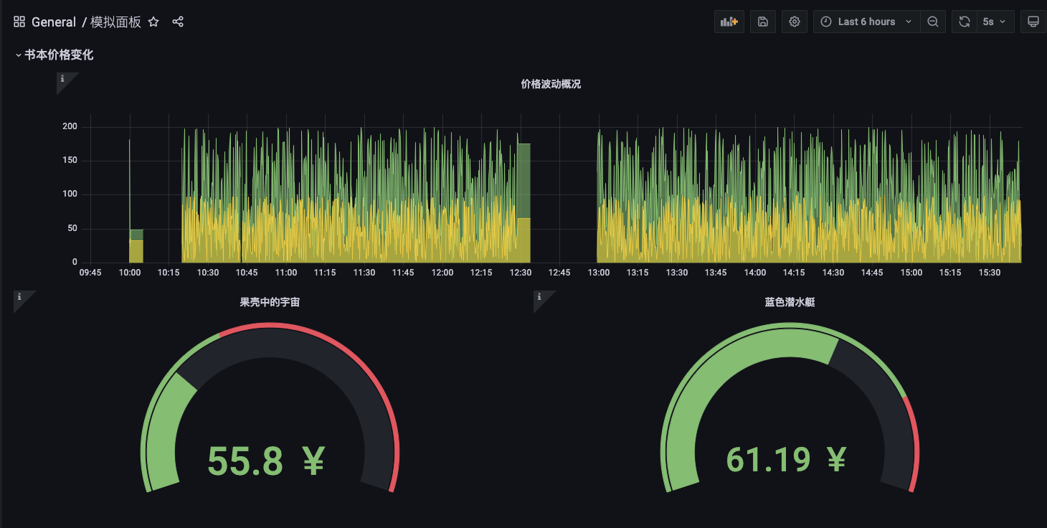Open the 蓝色潜水艇 panel title menu
Viewport: 1047px width, 528px height.
(x=790, y=302)
